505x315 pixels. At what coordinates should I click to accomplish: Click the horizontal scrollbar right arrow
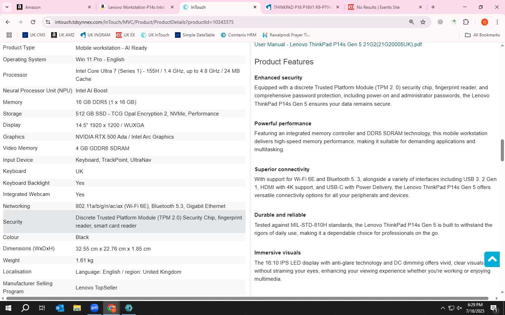[x=497, y=299]
